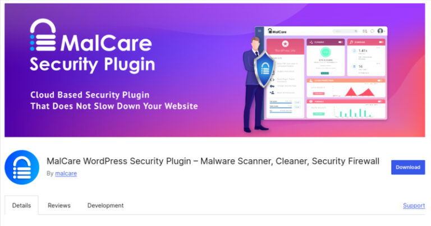Click the star badge on the pink card
The image size is (431, 226).
(x=285, y=44)
